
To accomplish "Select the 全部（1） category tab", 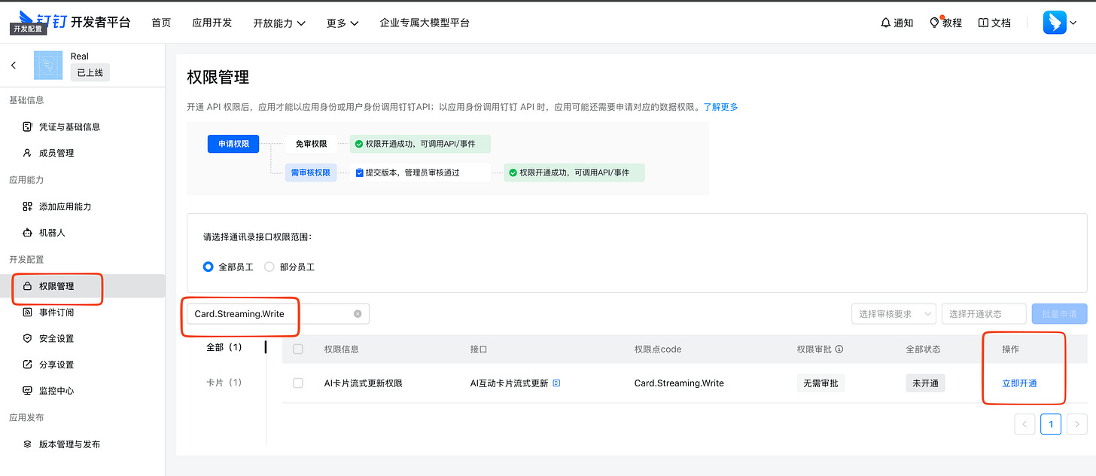I will [224, 347].
